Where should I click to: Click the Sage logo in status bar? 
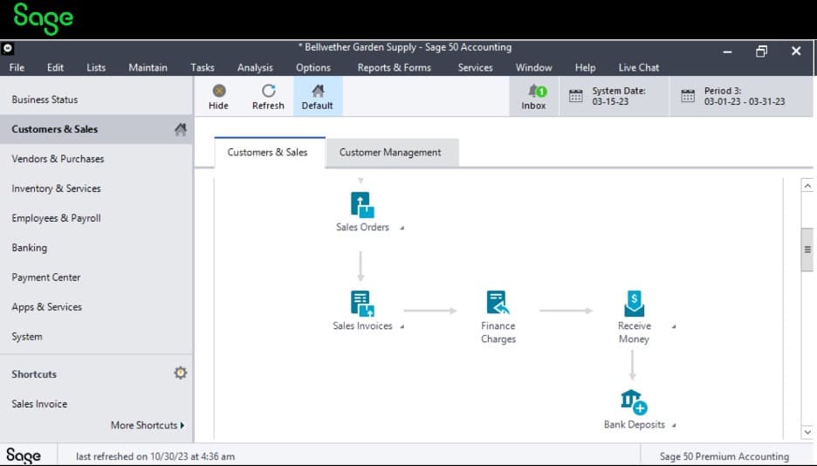(24, 456)
